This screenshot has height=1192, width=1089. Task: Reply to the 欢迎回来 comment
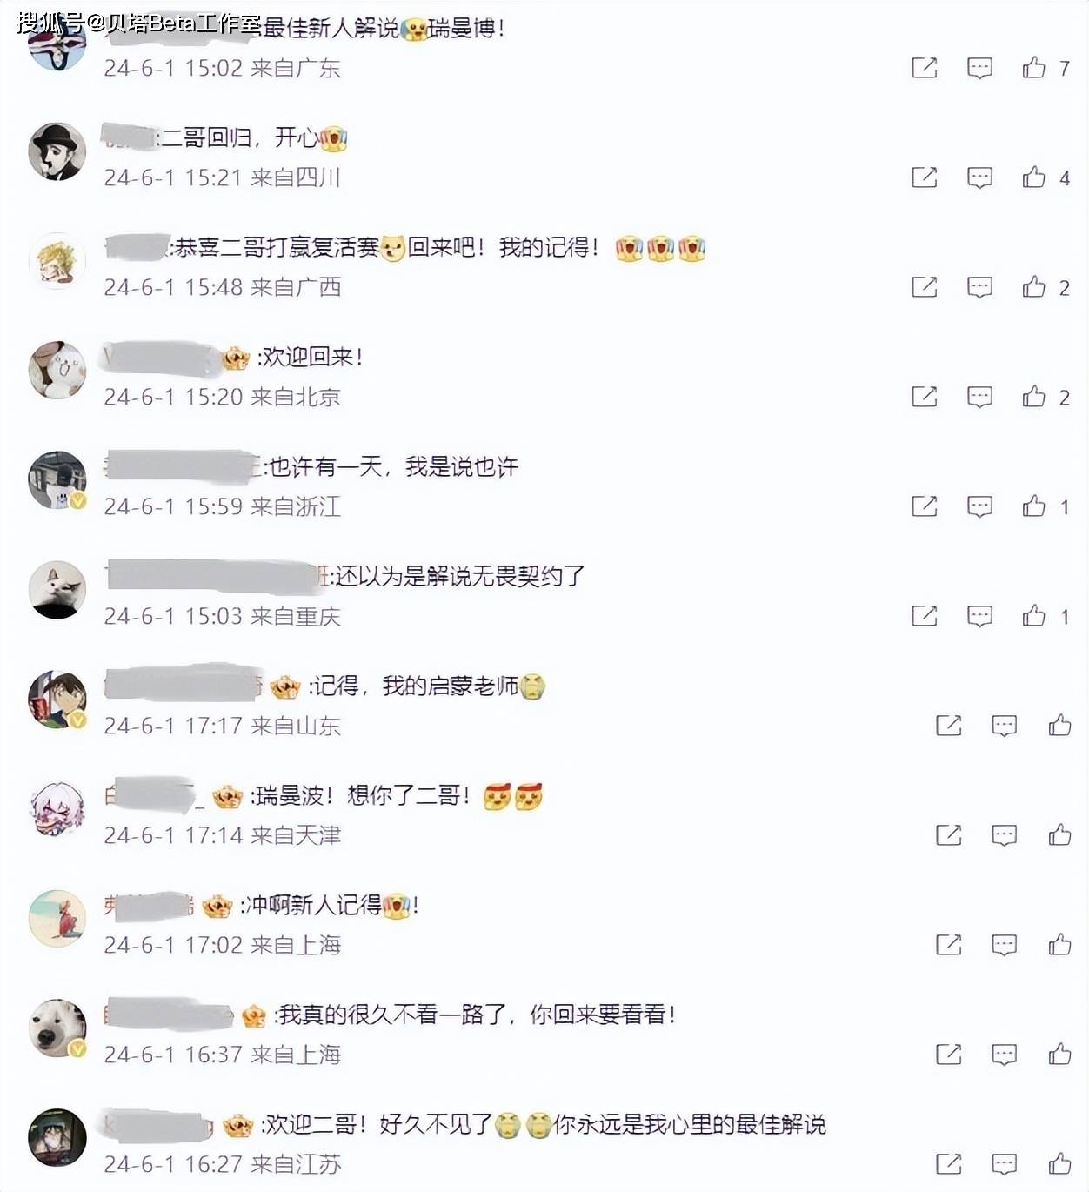979,397
